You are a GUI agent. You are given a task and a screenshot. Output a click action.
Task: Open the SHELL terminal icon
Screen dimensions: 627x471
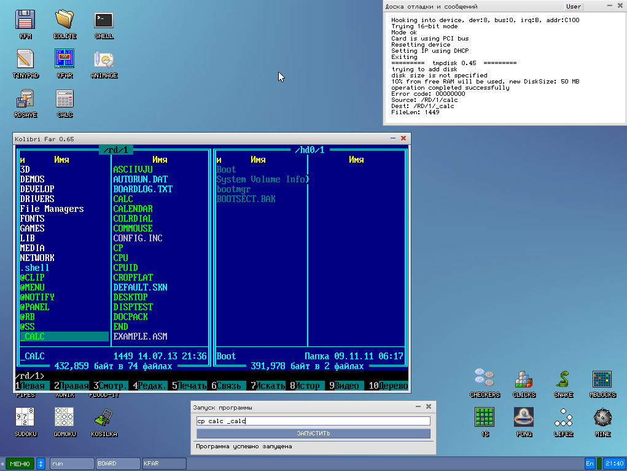click(x=104, y=21)
